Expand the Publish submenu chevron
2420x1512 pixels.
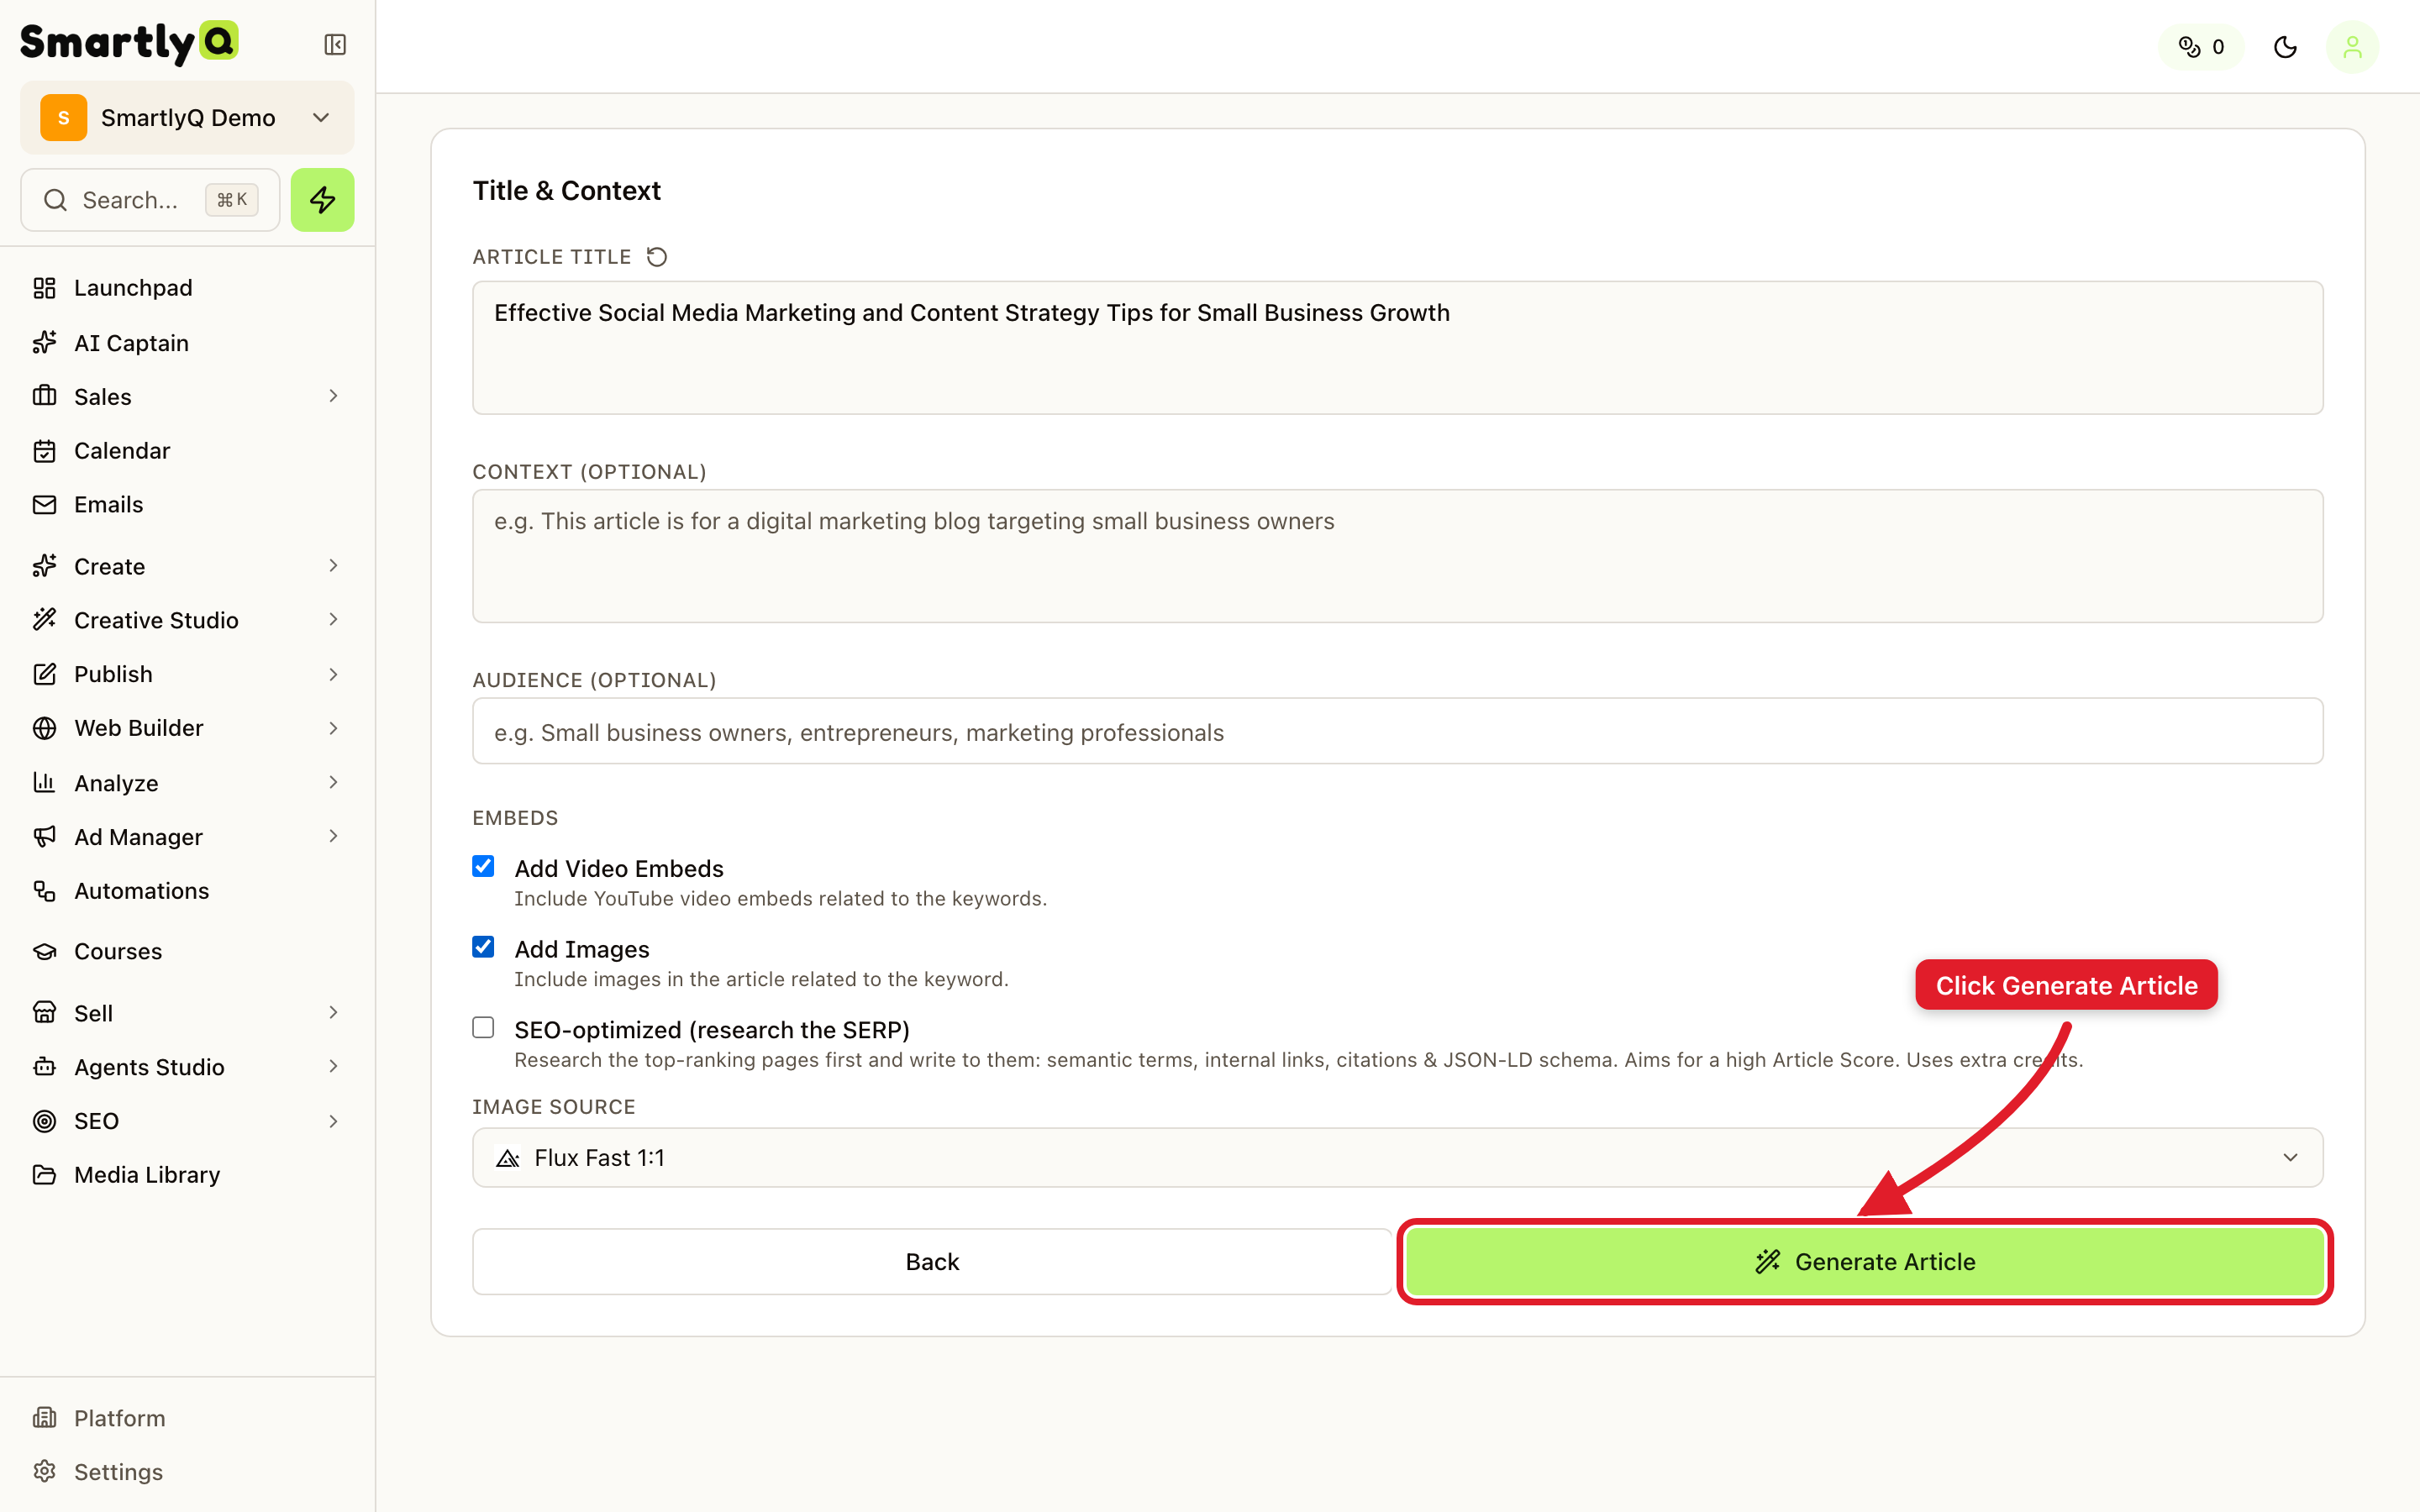333,674
